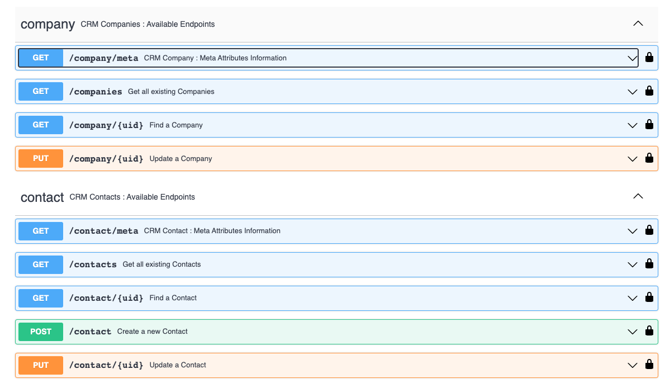Collapse the contact section with its up chevron
Image resolution: width=665 pixels, height=383 pixels.
coord(638,196)
